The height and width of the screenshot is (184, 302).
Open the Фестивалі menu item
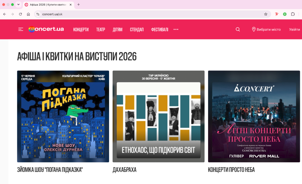coord(160,29)
